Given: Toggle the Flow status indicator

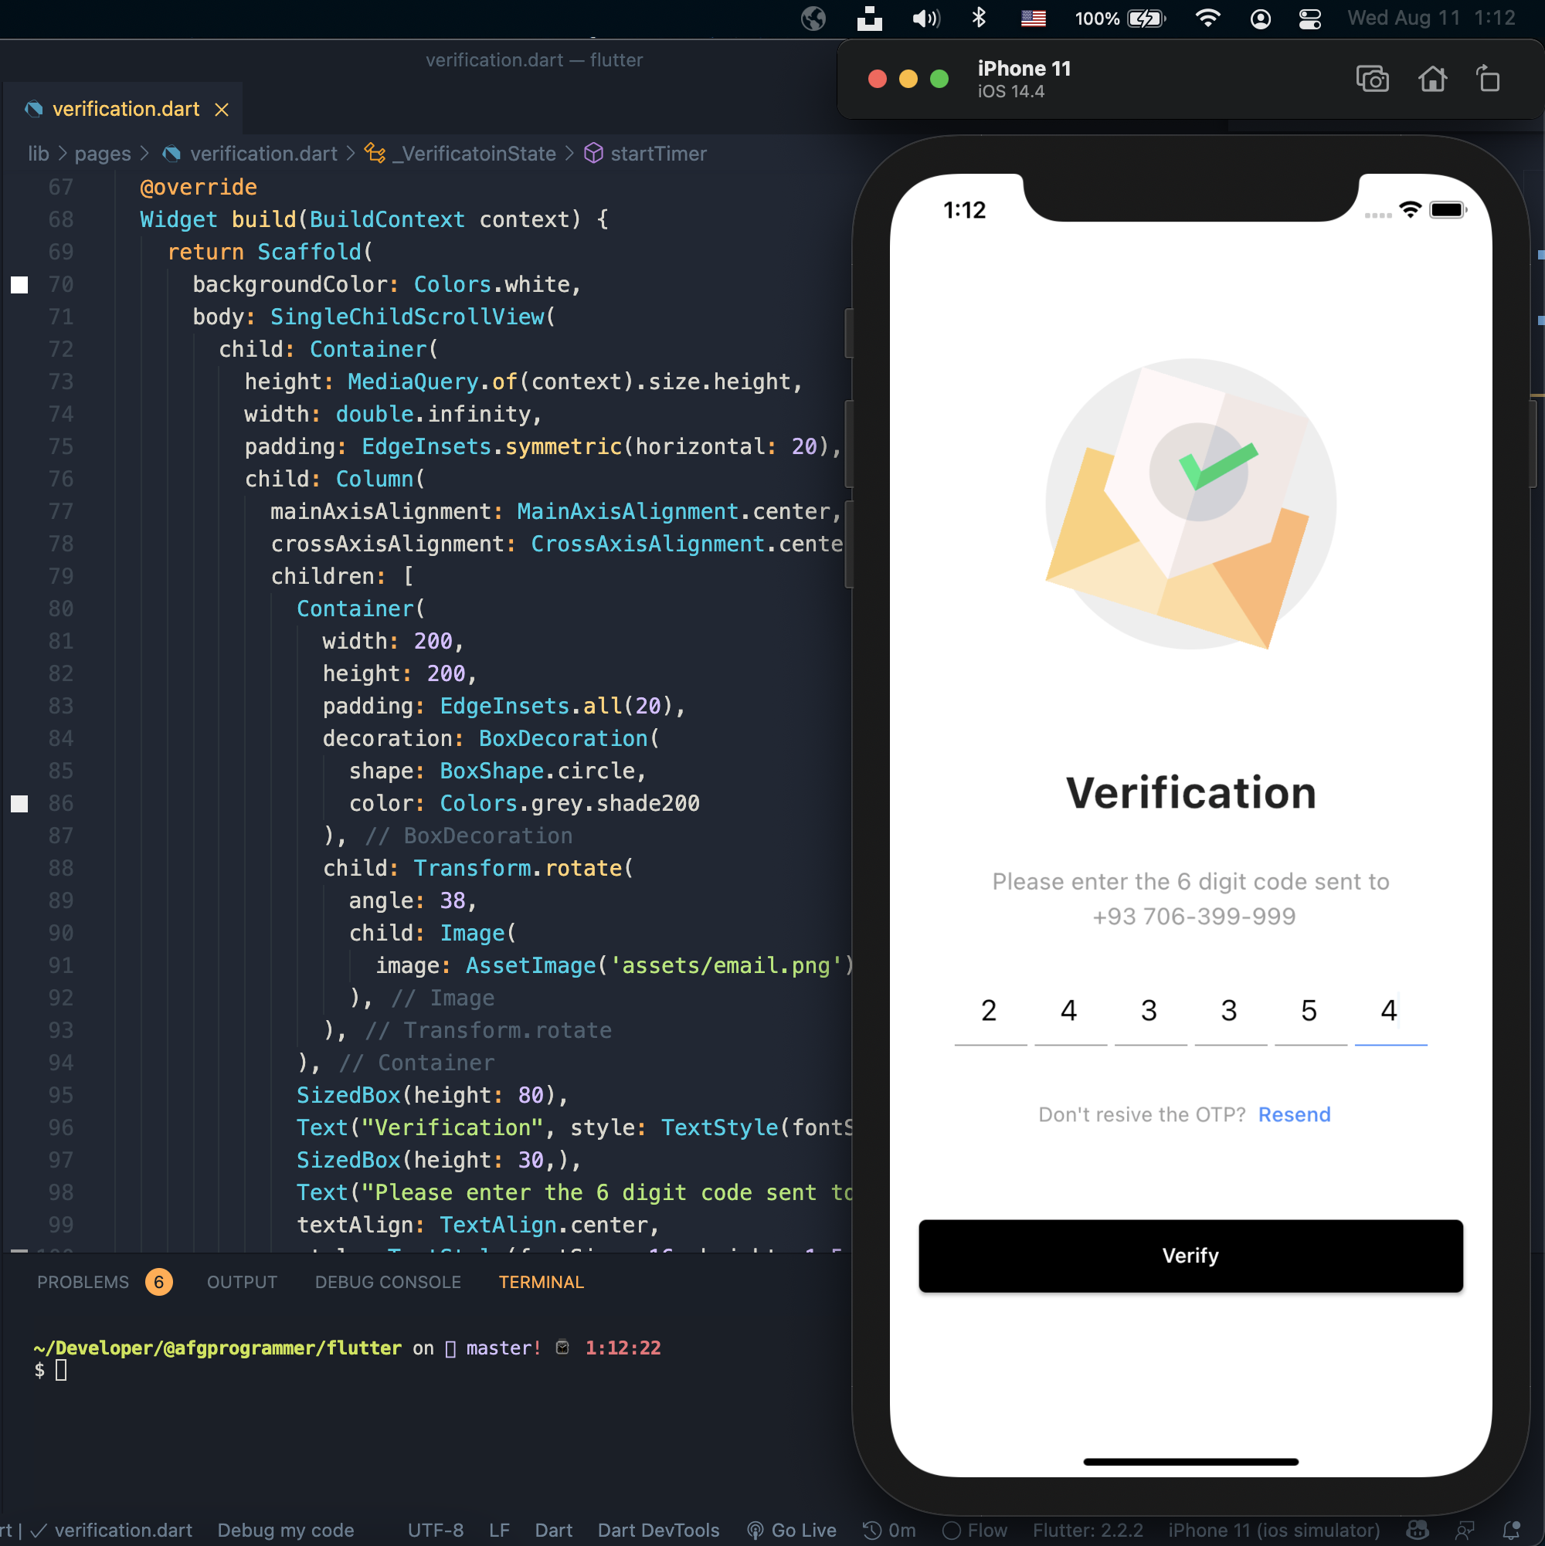Looking at the screenshot, I should 974,1530.
